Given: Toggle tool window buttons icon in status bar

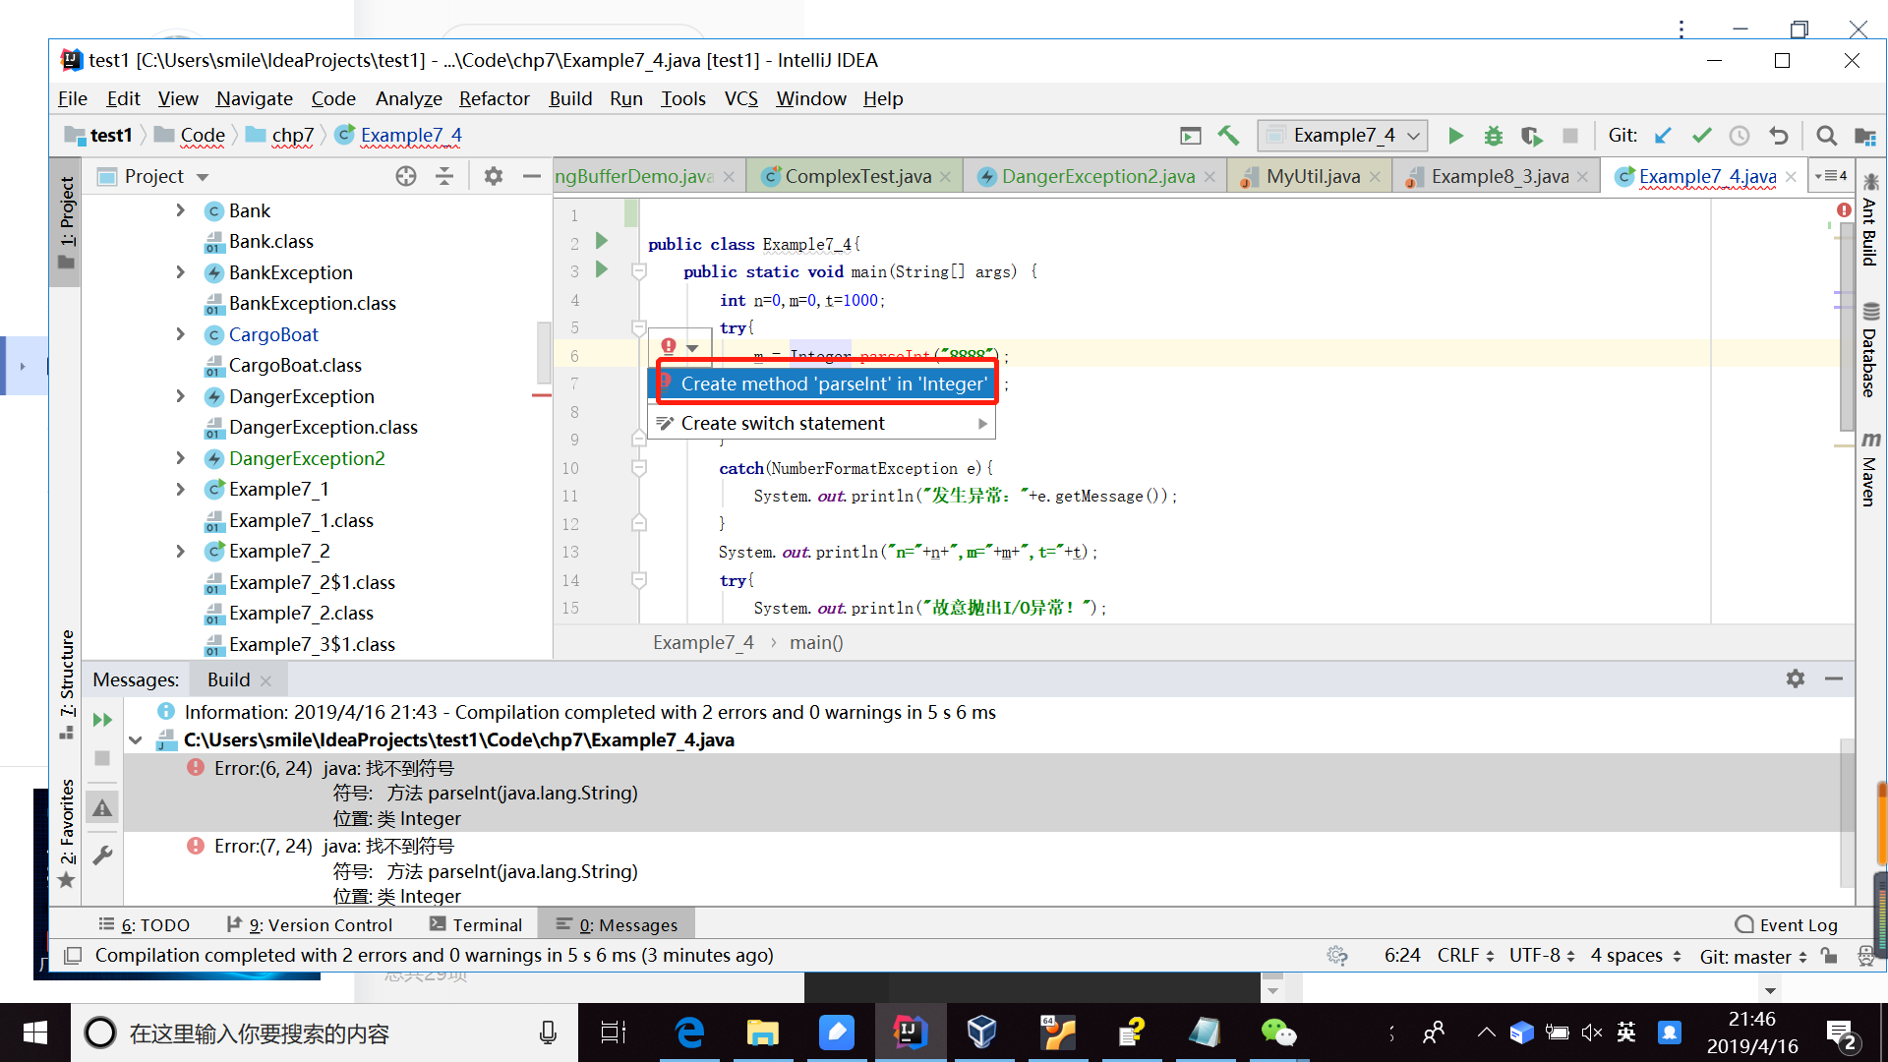Looking at the screenshot, I should tap(73, 956).
